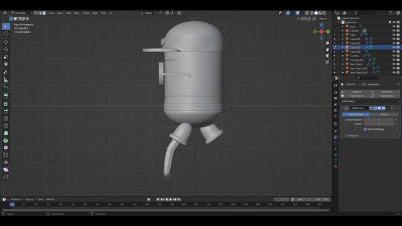Disable render for New Object.002
402x226 pixels.
click(398, 73)
